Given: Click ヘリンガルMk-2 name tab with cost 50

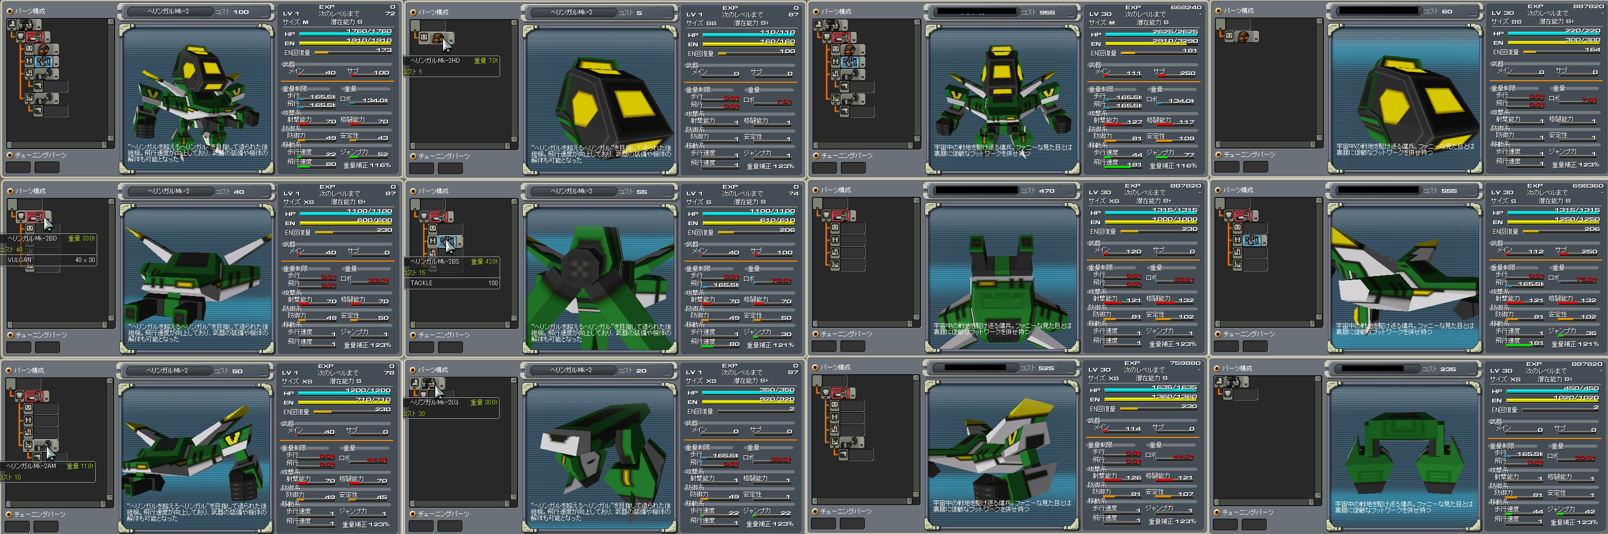Looking at the screenshot, I should pyautogui.click(x=167, y=371).
